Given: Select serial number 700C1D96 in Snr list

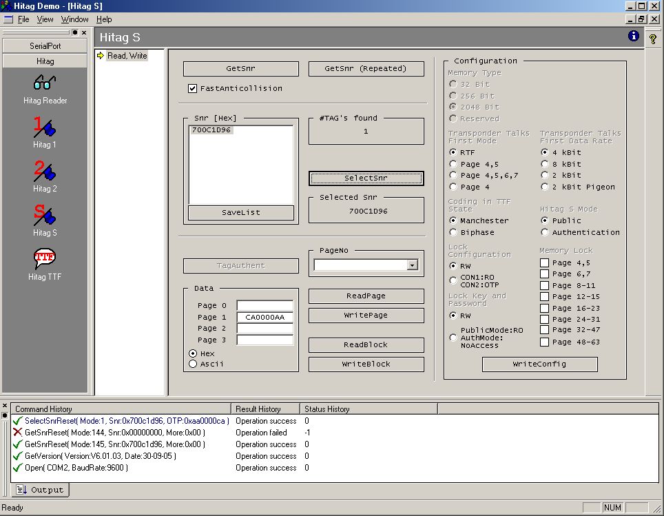Looking at the screenshot, I should (x=211, y=130).
